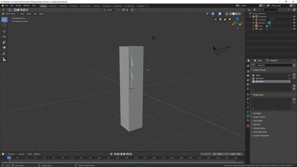Open the Object properties tab icon
The height and width of the screenshot is (167, 297).
pyautogui.click(x=248, y=94)
